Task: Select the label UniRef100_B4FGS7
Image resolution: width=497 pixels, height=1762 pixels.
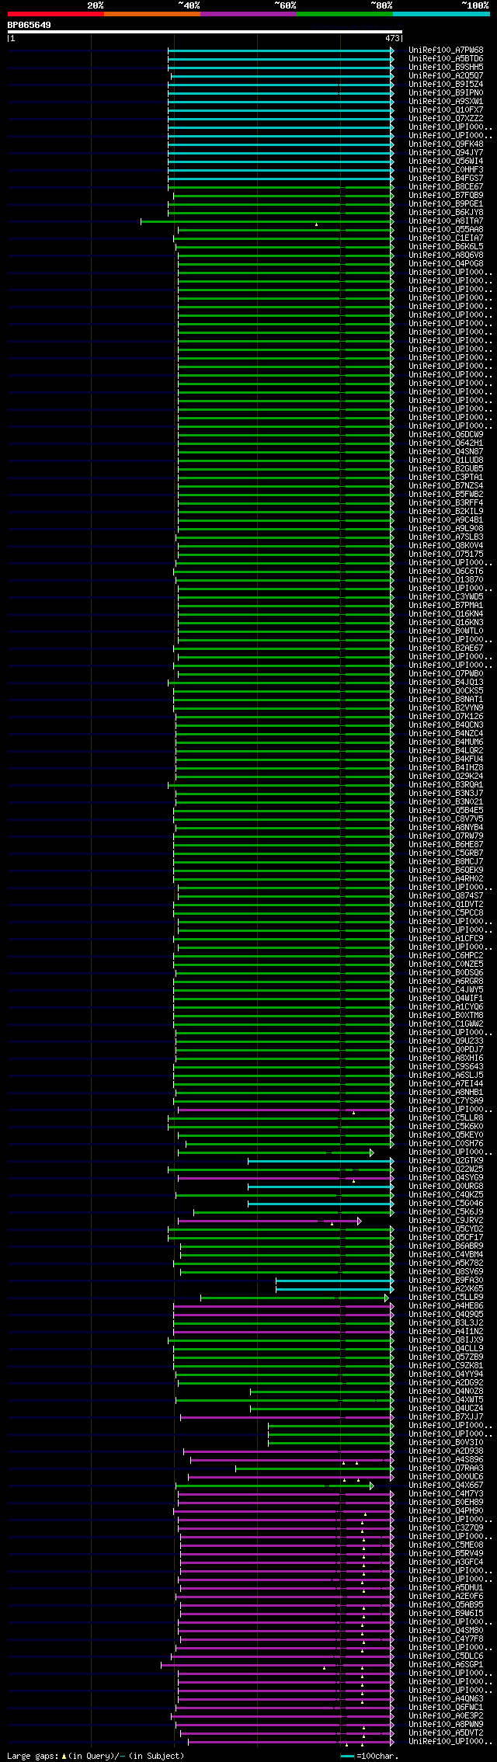Action: pos(446,179)
